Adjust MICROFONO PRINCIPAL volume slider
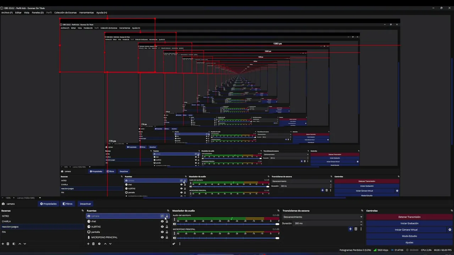The width and height of the screenshot is (454, 255). click(228, 238)
